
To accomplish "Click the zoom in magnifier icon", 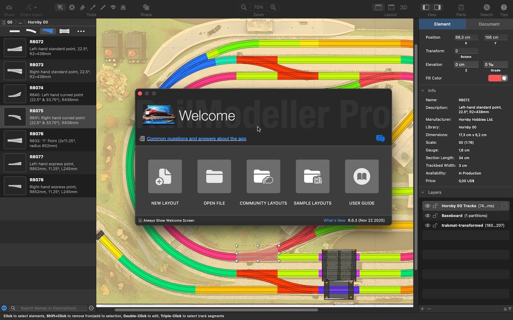I will [273, 7].
